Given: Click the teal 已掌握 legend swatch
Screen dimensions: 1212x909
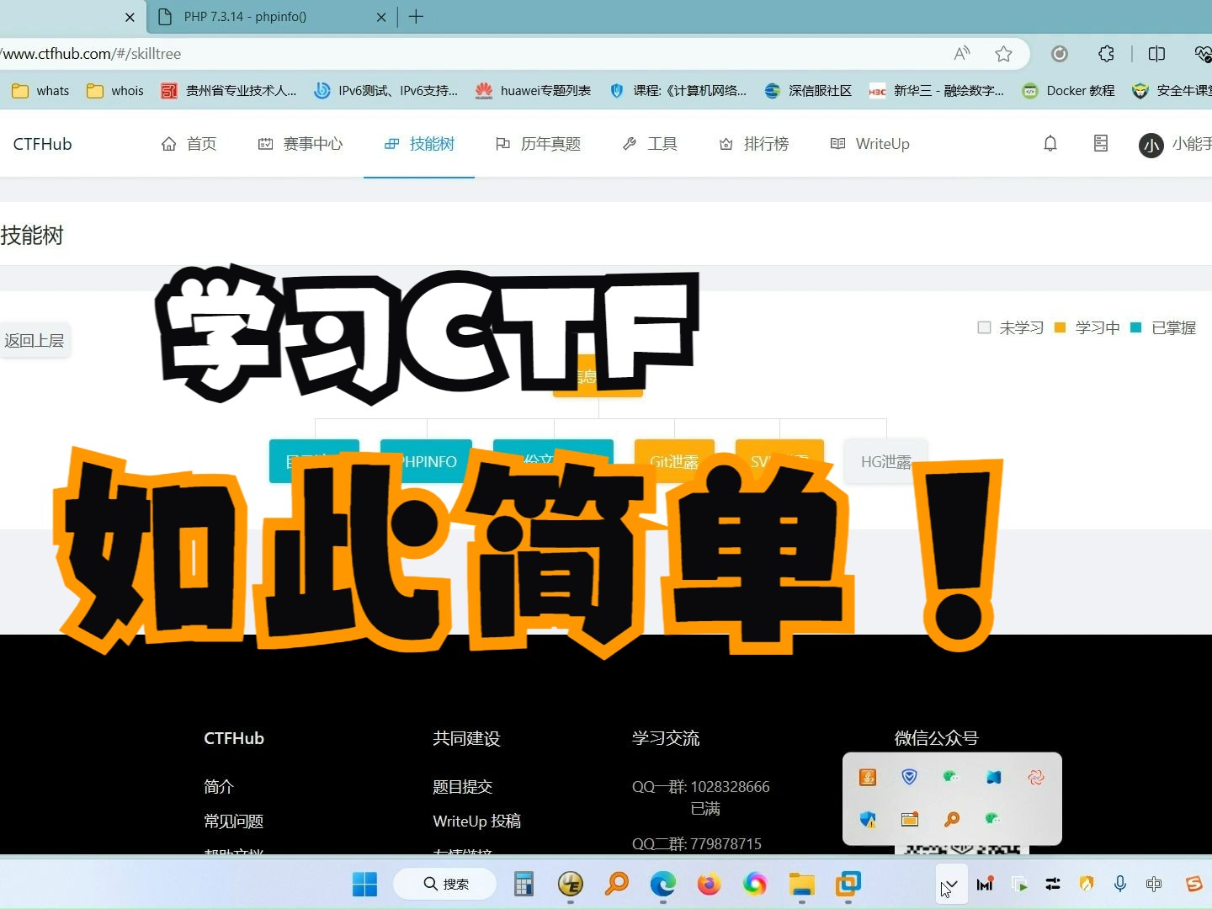Looking at the screenshot, I should (x=1136, y=327).
